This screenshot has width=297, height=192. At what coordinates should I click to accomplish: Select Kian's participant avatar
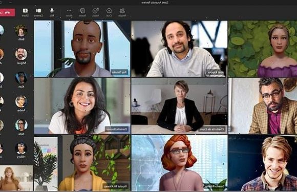coord(21,78)
